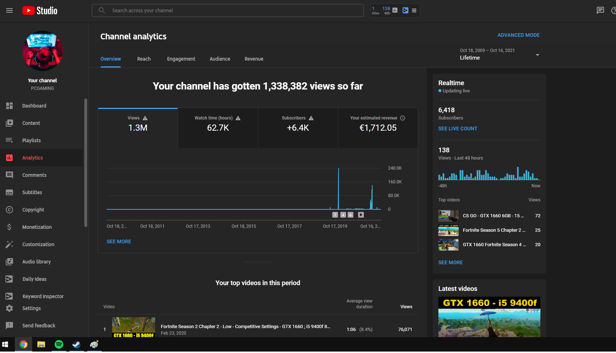Screen dimensions: 616x353
Task: Click the top bar stats bar-chart icon
Action: click(x=395, y=10)
